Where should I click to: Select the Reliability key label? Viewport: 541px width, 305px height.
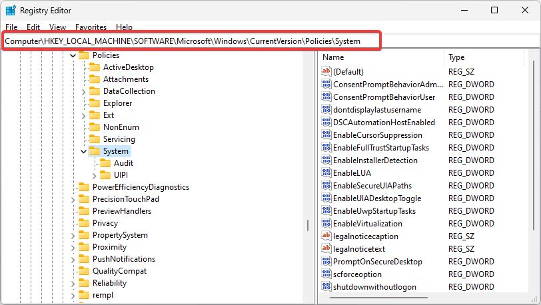tap(109, 283)
